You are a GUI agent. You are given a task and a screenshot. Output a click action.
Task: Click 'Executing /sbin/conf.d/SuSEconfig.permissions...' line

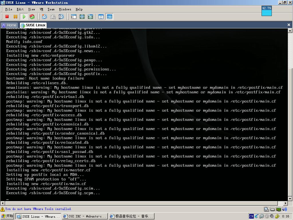pyautogui.click(x=61, y=69)
